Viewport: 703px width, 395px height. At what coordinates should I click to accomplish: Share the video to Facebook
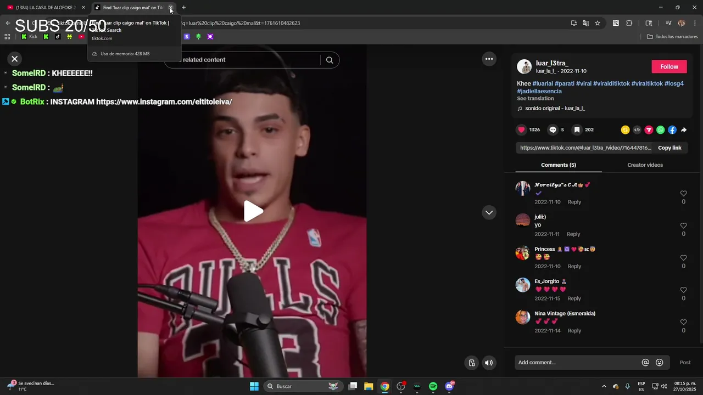tap(672, 130)
